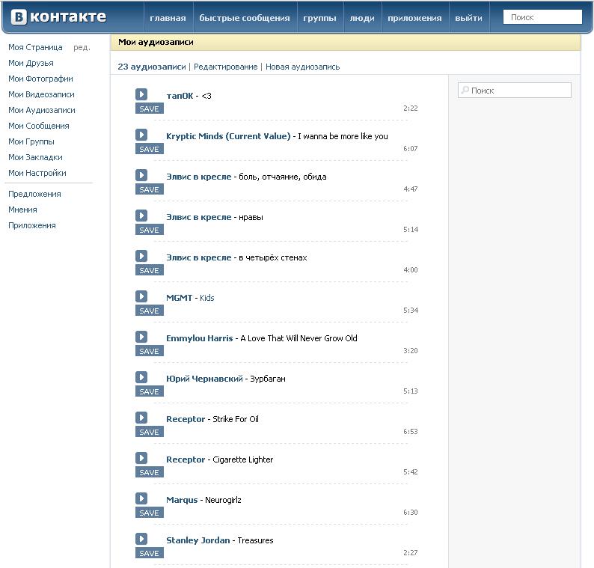Focus the audio Поиск field with magnifier
This screenshot has width=594, height=568.
click(515, 91)
